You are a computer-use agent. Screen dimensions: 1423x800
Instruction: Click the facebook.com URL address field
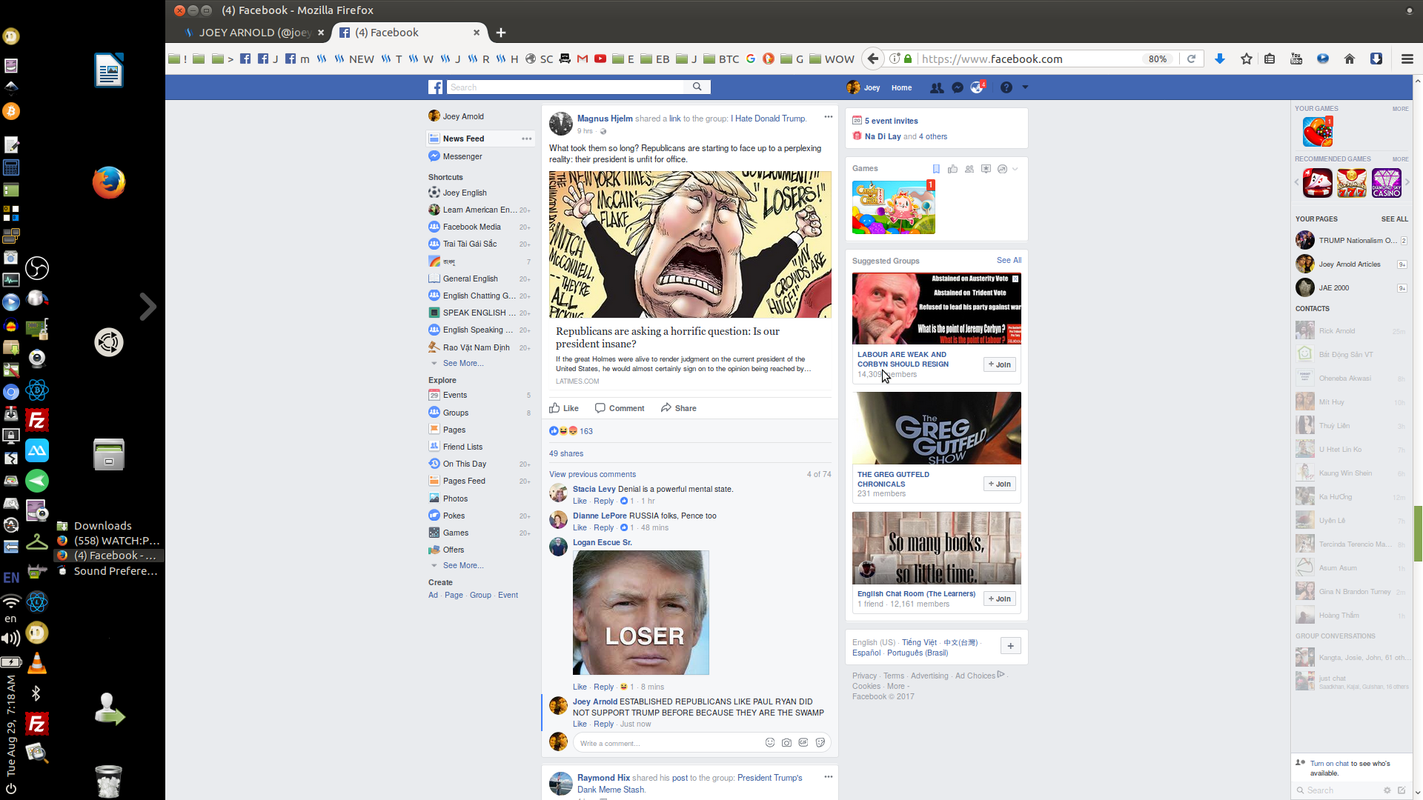(1030, 59)
